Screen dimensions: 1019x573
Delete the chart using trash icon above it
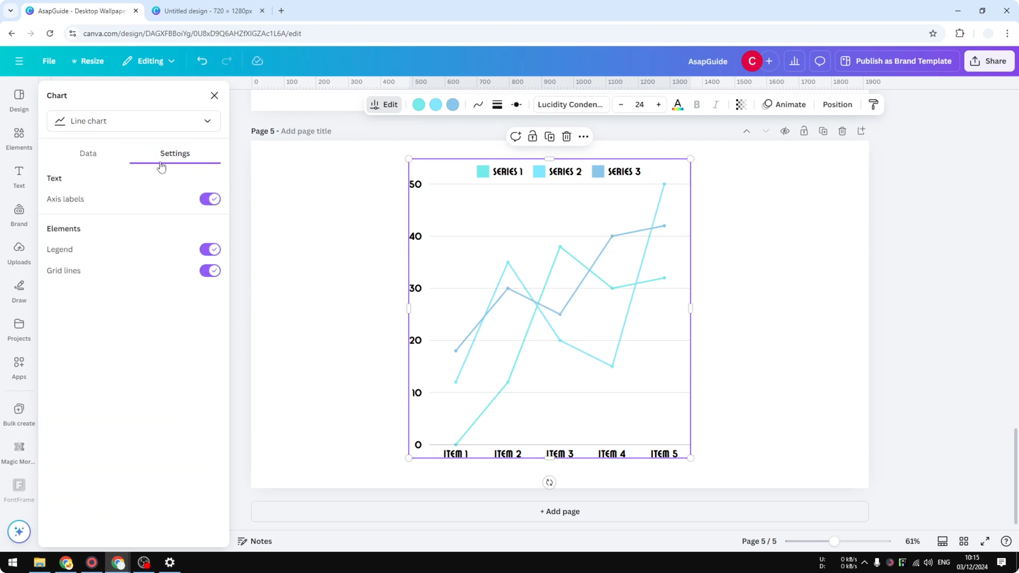(x=567, y=136)
